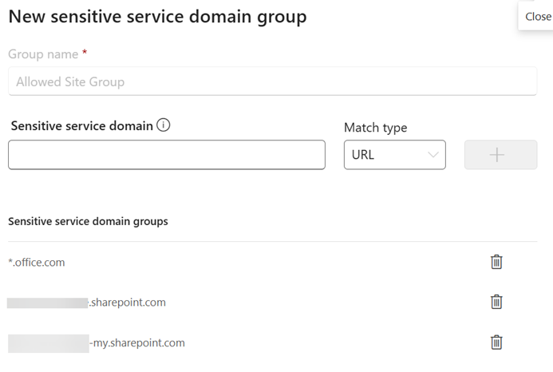Click the red required asterisk marker

(85, 53)
